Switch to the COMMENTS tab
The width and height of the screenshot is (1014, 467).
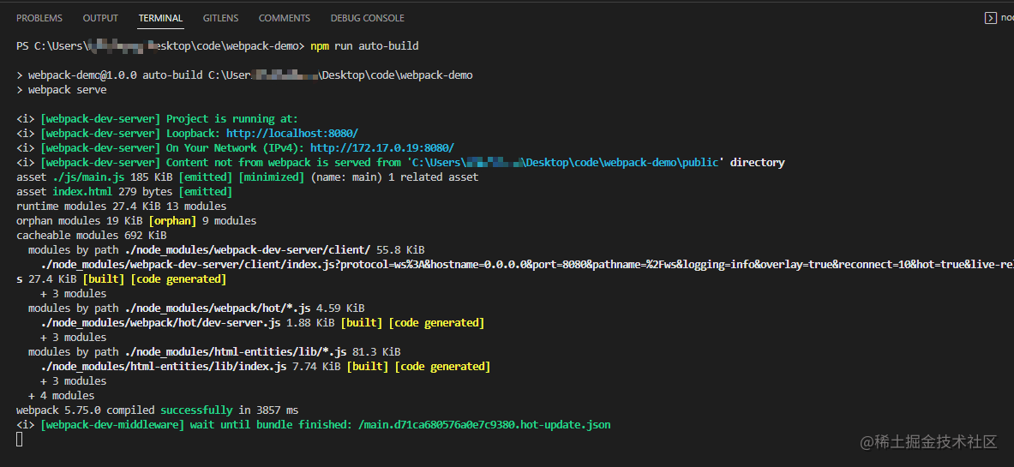coord(285,18)
